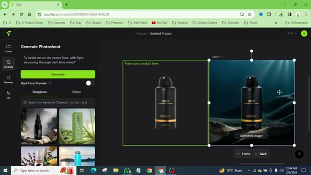The height and width of the screenshot is (175, 311).
Task: Click the Correct the image? button
Action: point(251,136)
